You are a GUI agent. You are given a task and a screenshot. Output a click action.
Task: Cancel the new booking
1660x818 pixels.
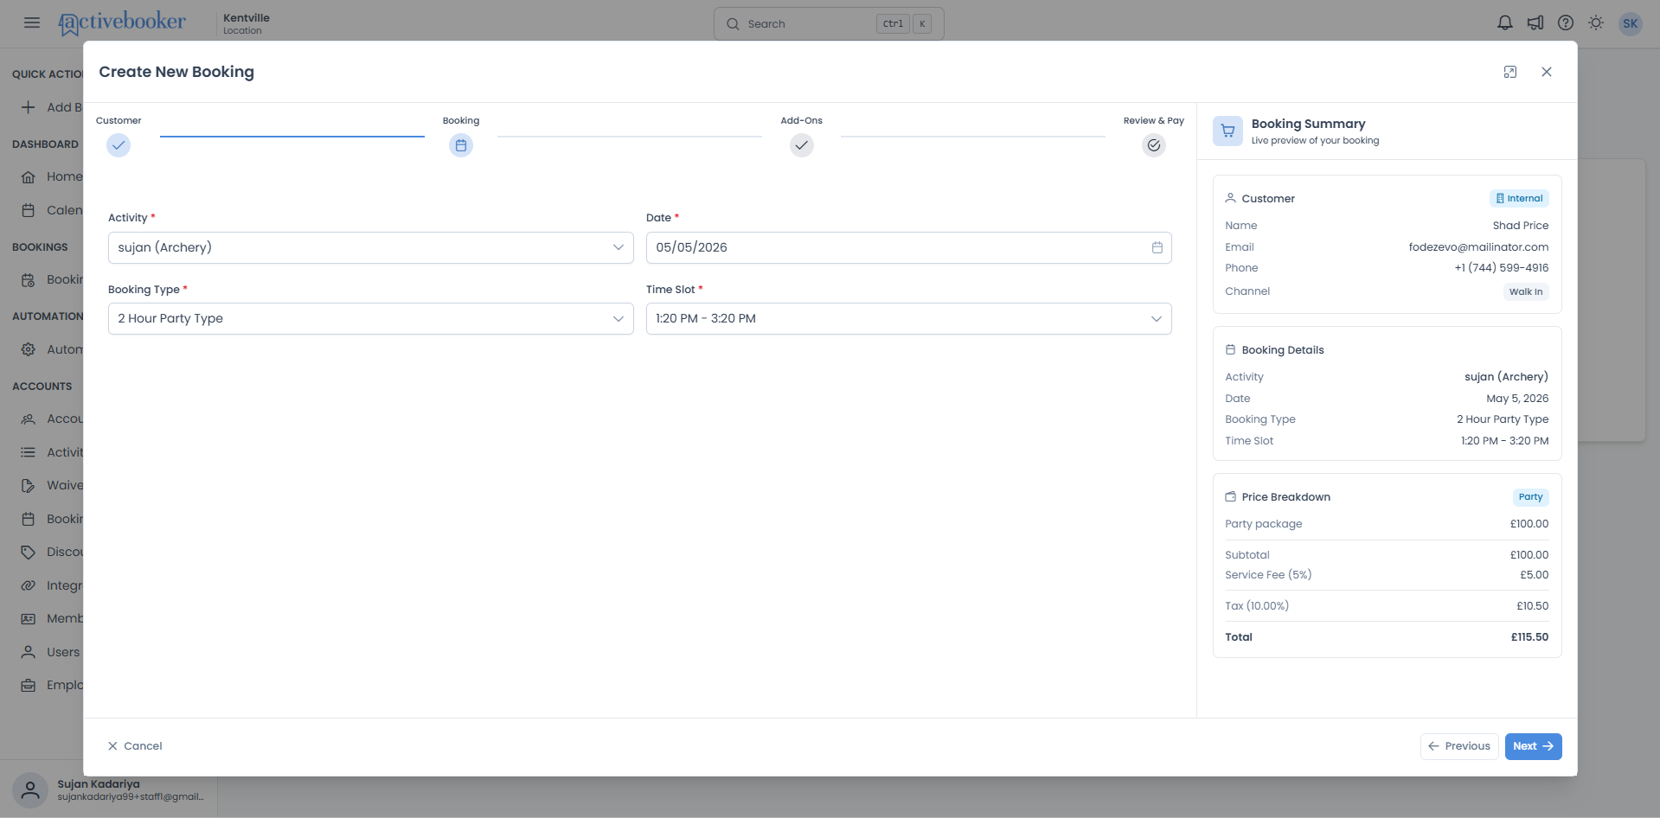coord(135,746)
